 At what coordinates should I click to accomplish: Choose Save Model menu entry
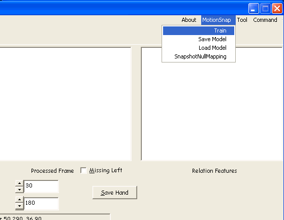pos(199,39)
